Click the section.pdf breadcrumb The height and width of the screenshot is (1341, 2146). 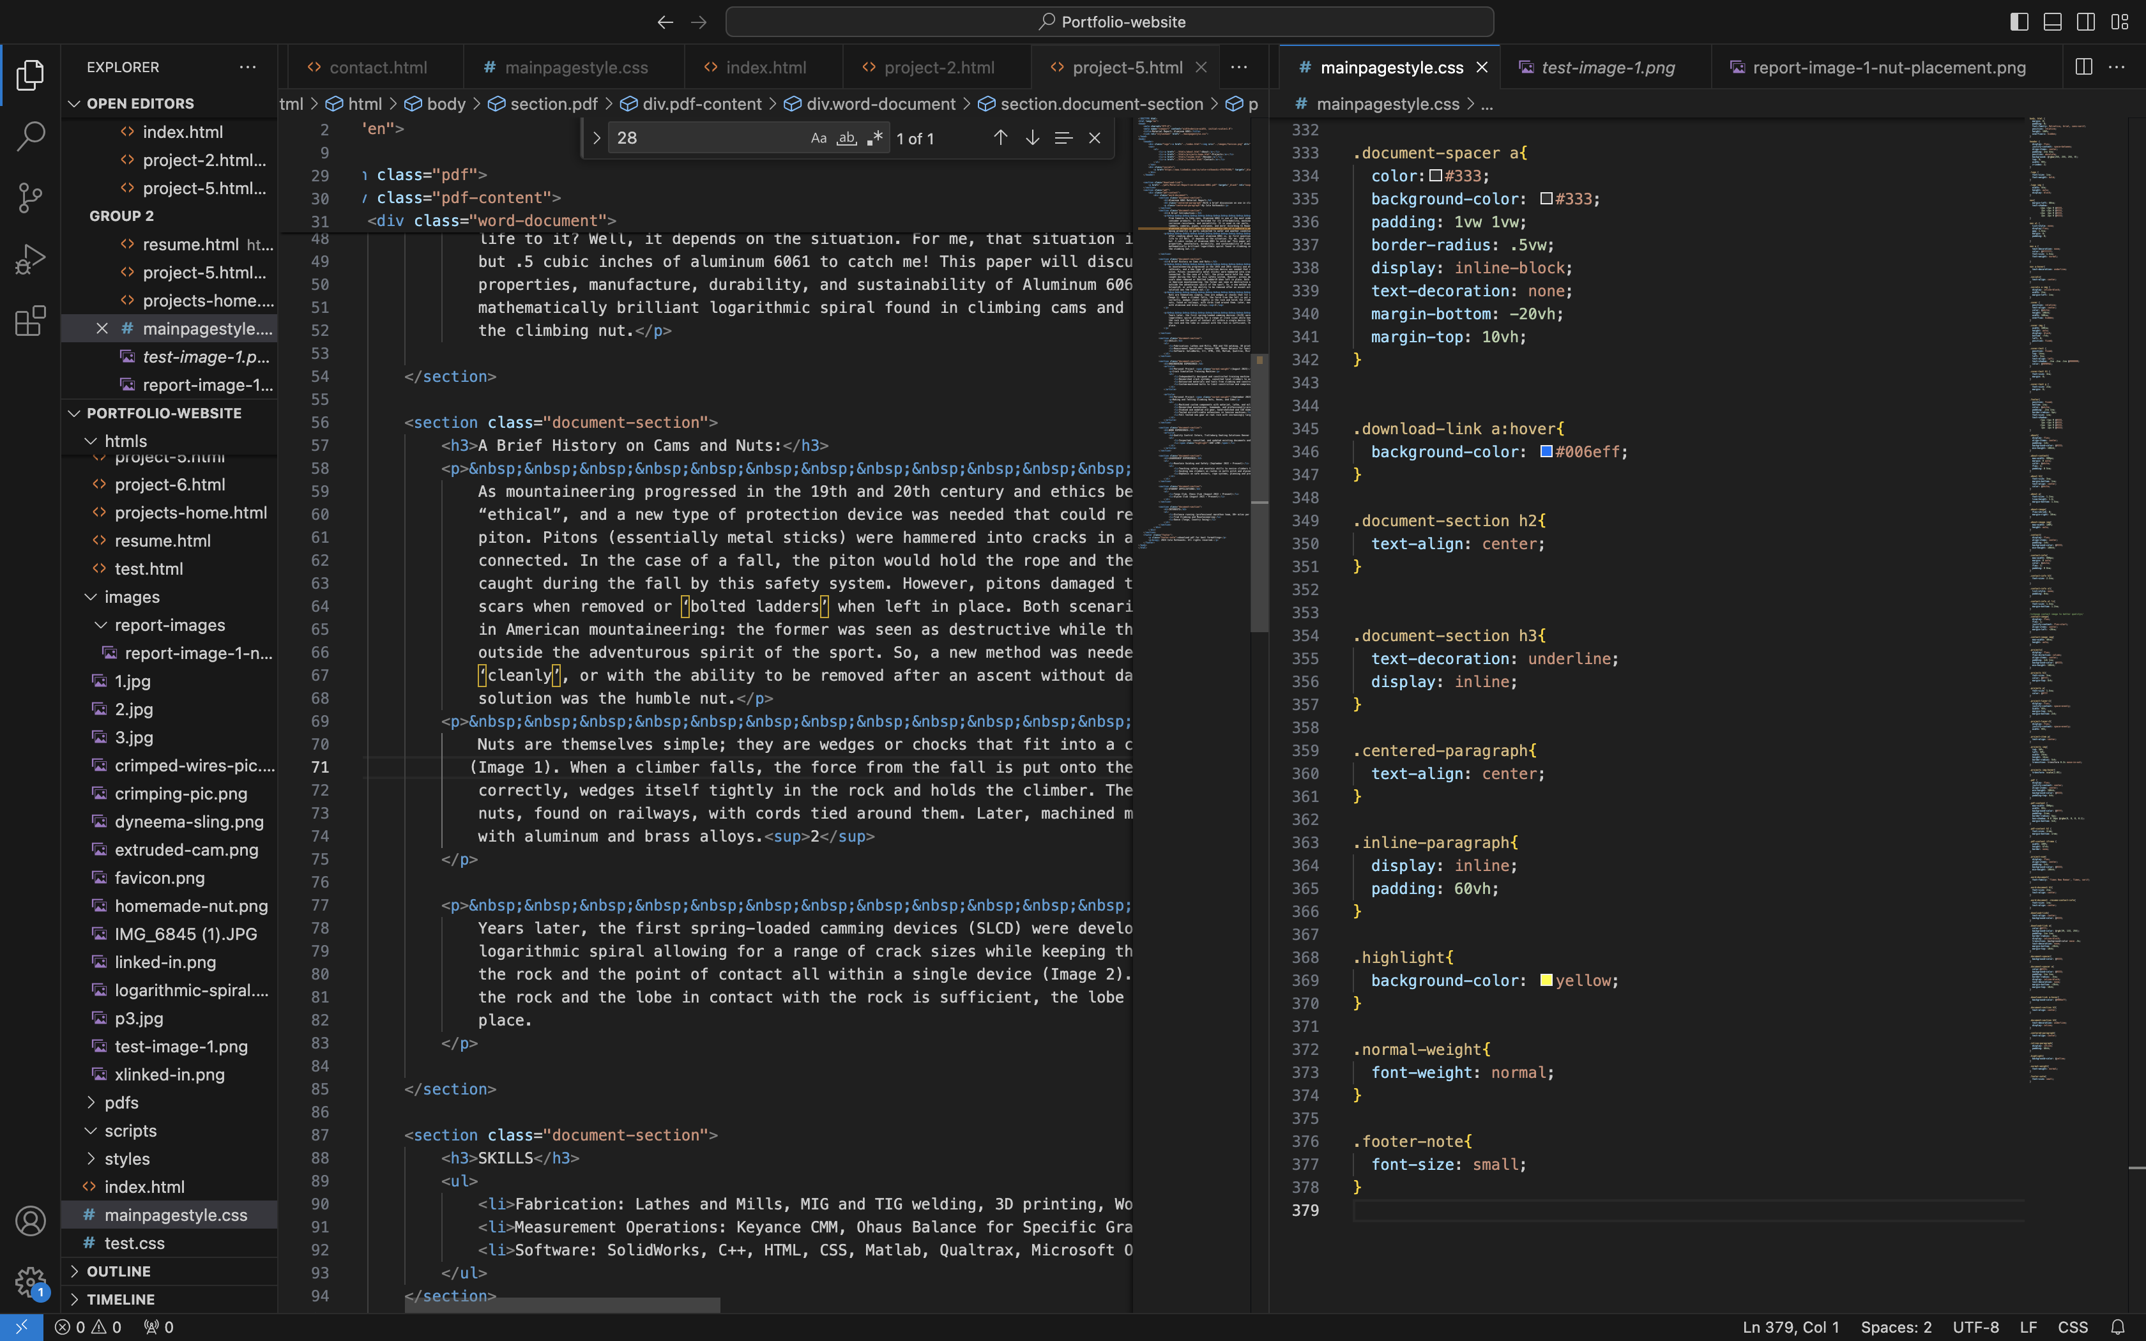click(543, 105)
